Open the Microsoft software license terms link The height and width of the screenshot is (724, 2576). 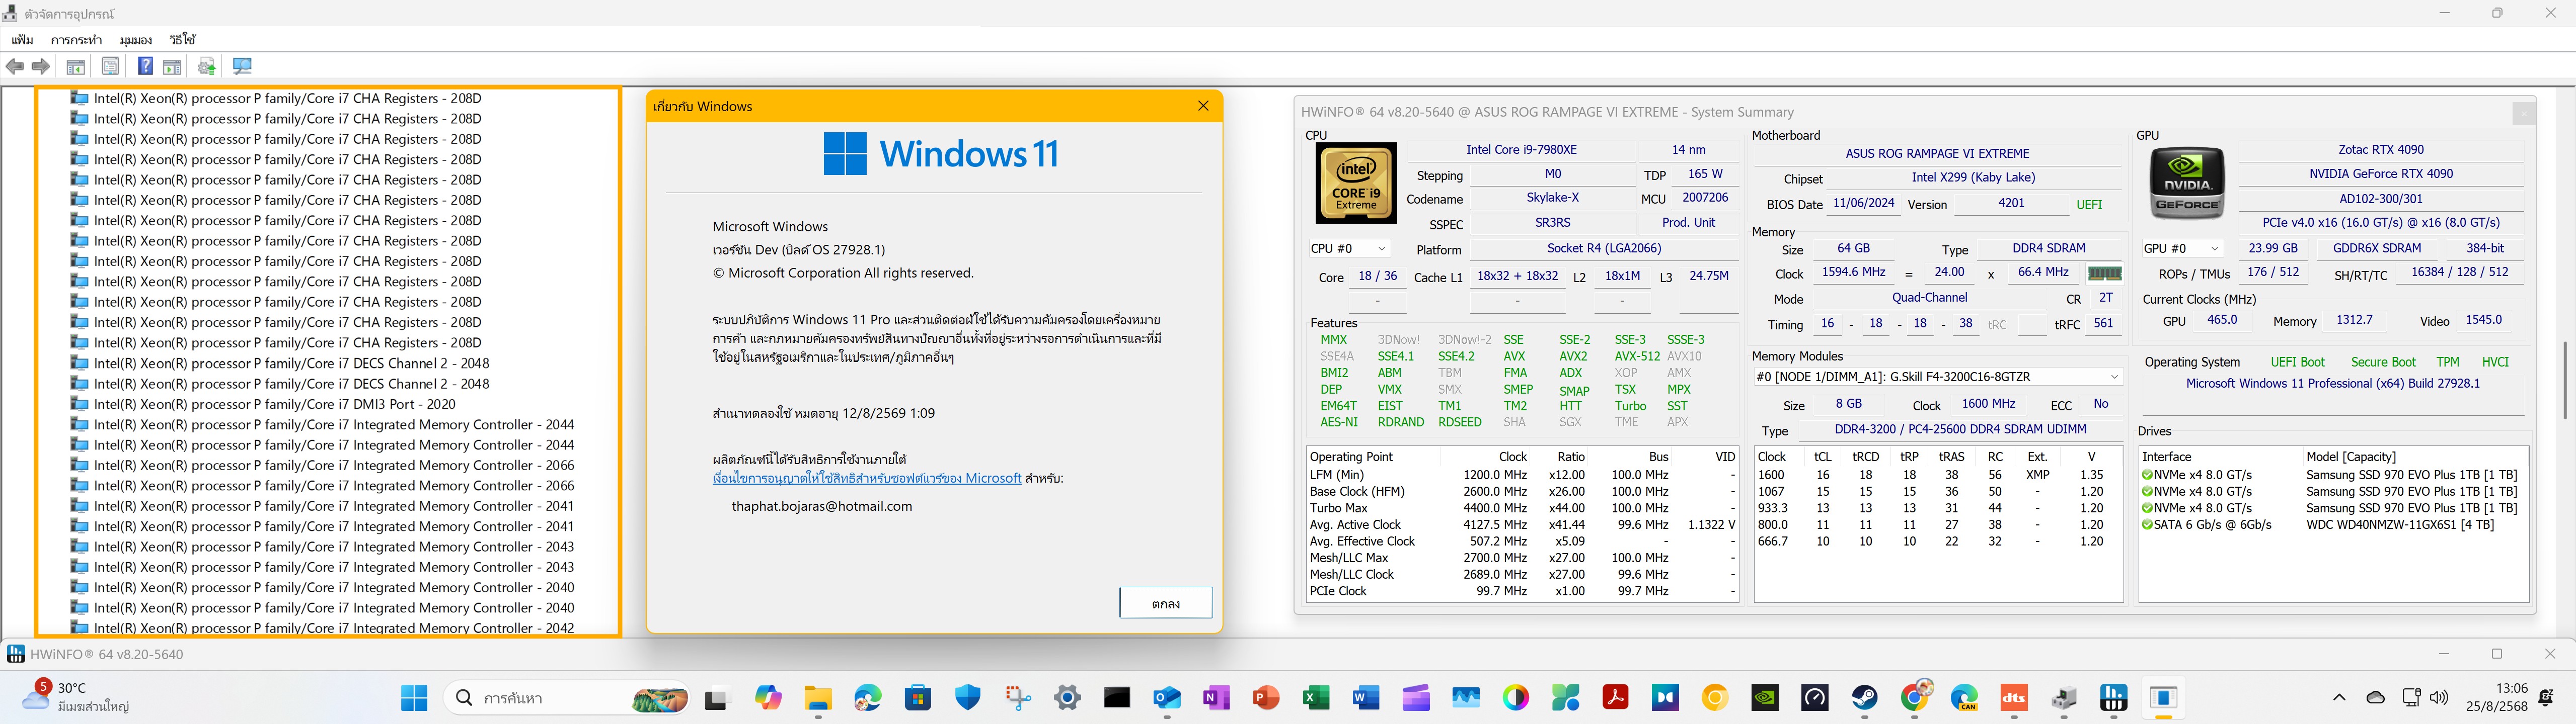point(866,478)
